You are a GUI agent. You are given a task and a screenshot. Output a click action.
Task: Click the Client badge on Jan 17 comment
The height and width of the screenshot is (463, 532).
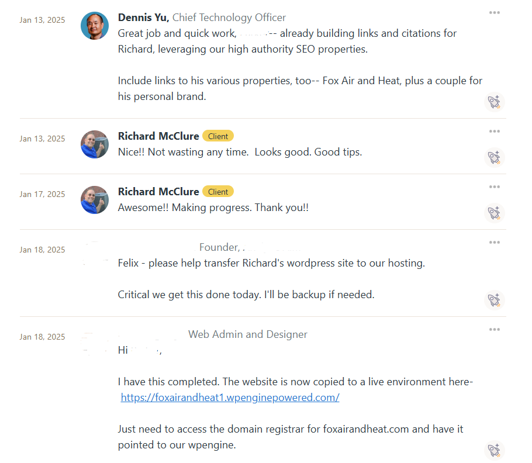click(218, 192)
